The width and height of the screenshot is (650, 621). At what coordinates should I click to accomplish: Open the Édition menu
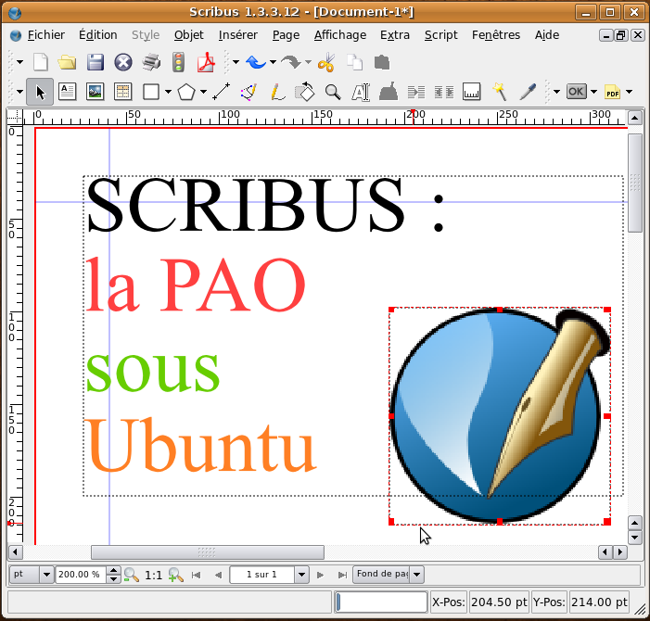click(98, 35)
